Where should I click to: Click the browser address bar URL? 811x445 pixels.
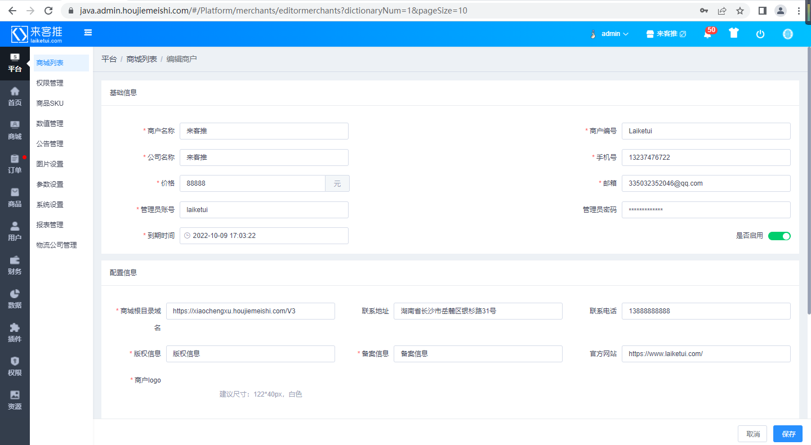coord(273,11)
